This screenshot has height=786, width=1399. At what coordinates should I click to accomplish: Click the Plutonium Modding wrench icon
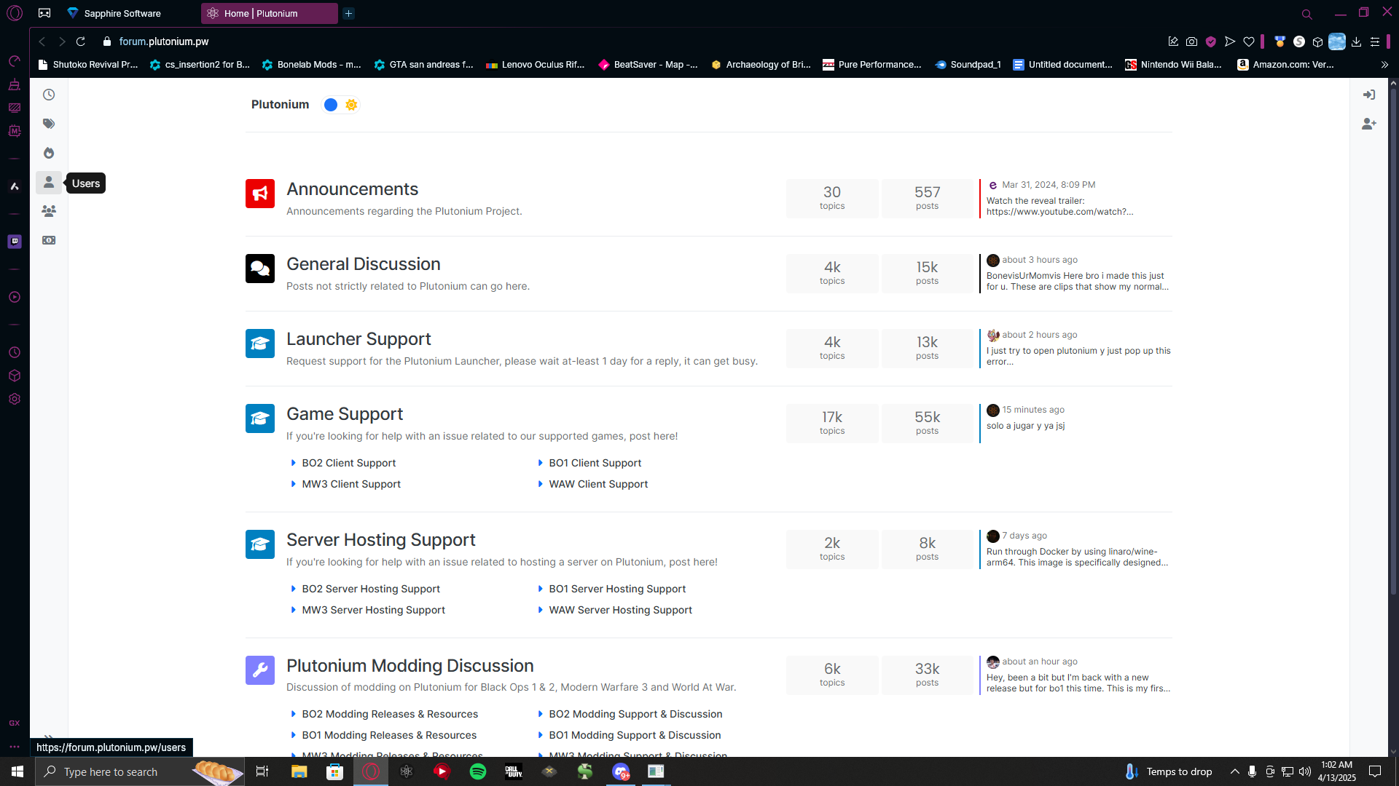coord(260,670)
